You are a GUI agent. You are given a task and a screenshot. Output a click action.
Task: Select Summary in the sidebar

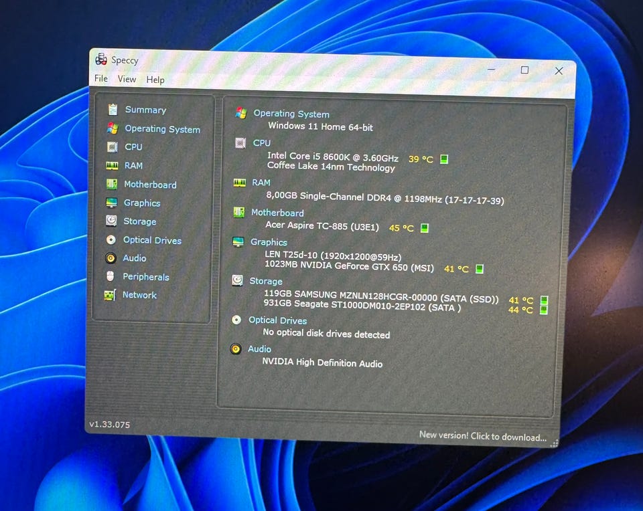click(145, 110)
